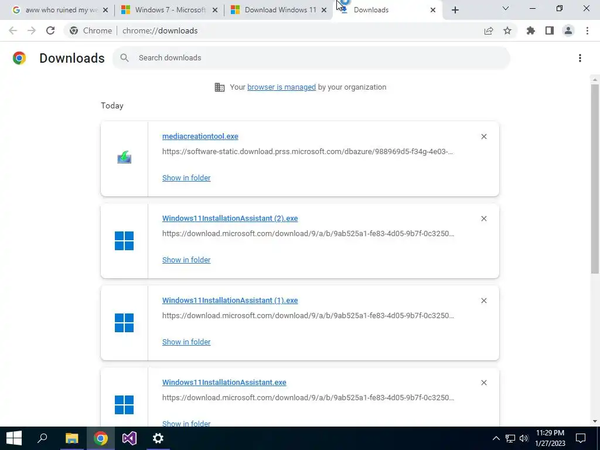Show mediacreationtool.exe in folder
This screenshot has width=600, height=450.
pyautogui.click(x=186, y=178)
